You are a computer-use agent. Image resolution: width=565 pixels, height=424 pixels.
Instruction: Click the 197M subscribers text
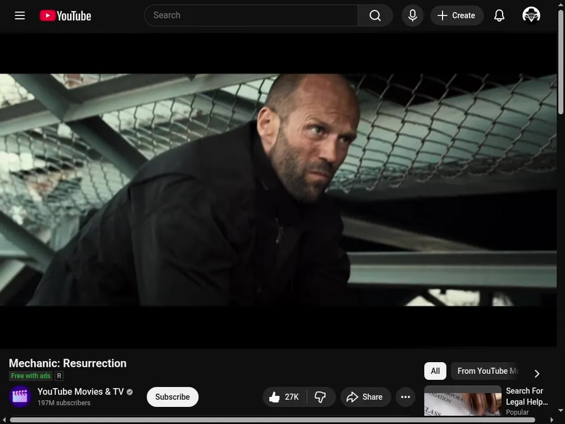pyautogui.click(x=64, y=403)
